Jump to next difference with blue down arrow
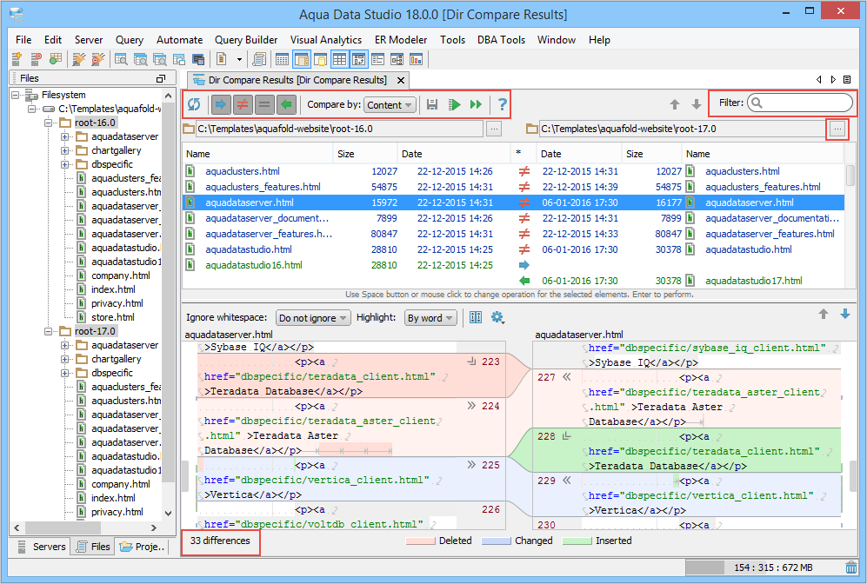 click(x=844, y=315)
